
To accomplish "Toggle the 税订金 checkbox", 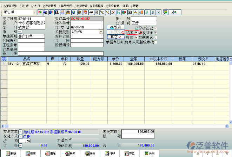I will coord(155,33).
